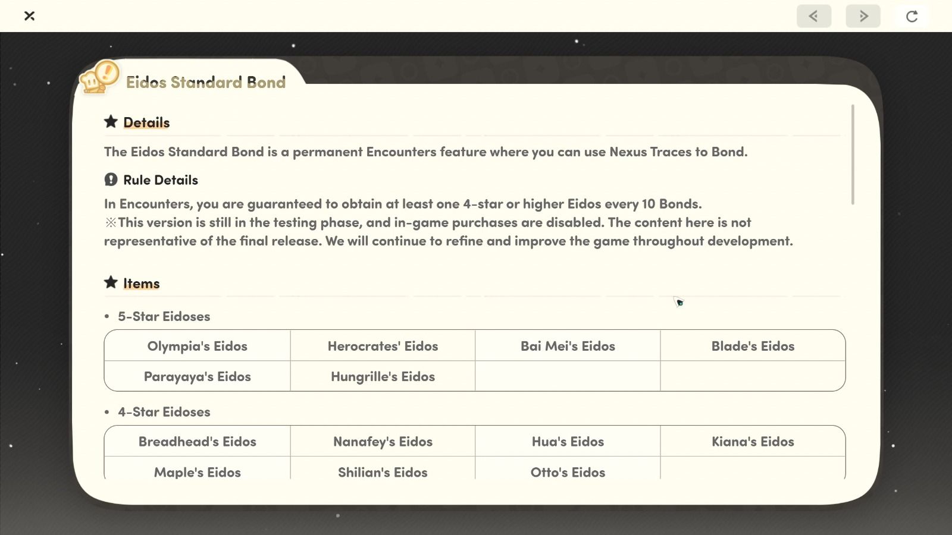The image size is (952, 535).
Task: Select Otto's Eidos cell
Action: (568, 468)
